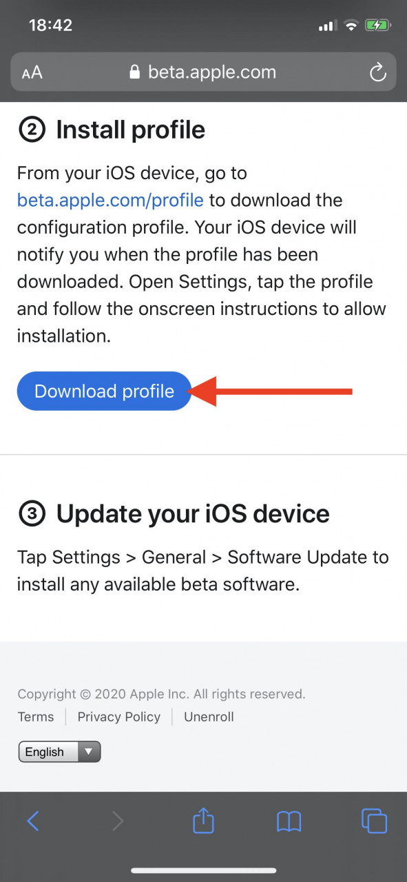Open the Privacy Policy link
The image size is (407, 882).
click(119, 717)
